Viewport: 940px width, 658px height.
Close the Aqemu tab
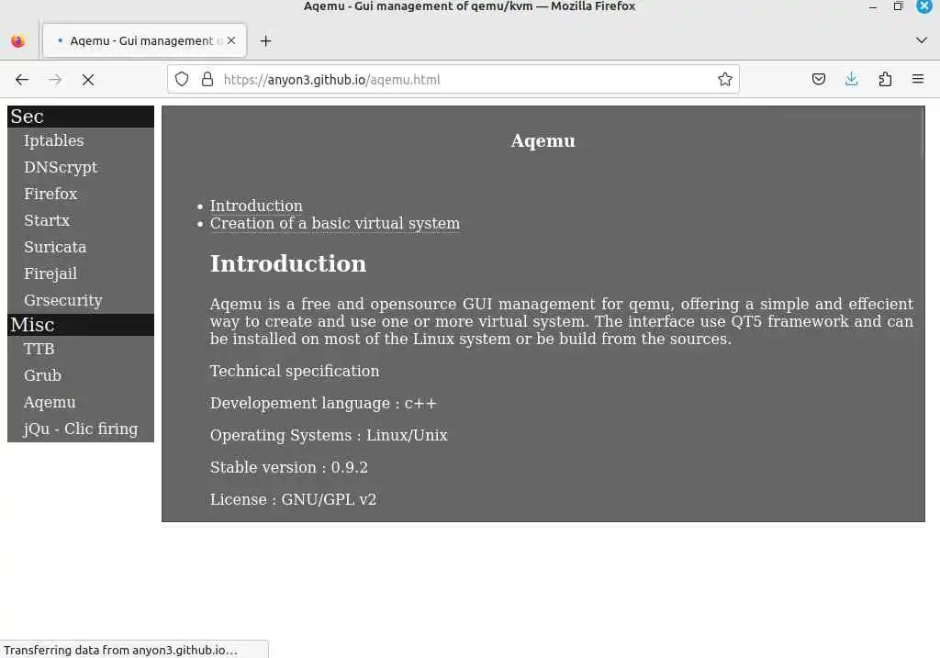pos(231,40)
